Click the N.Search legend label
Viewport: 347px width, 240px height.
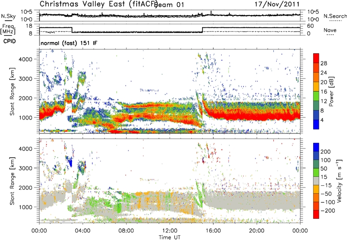335,16
